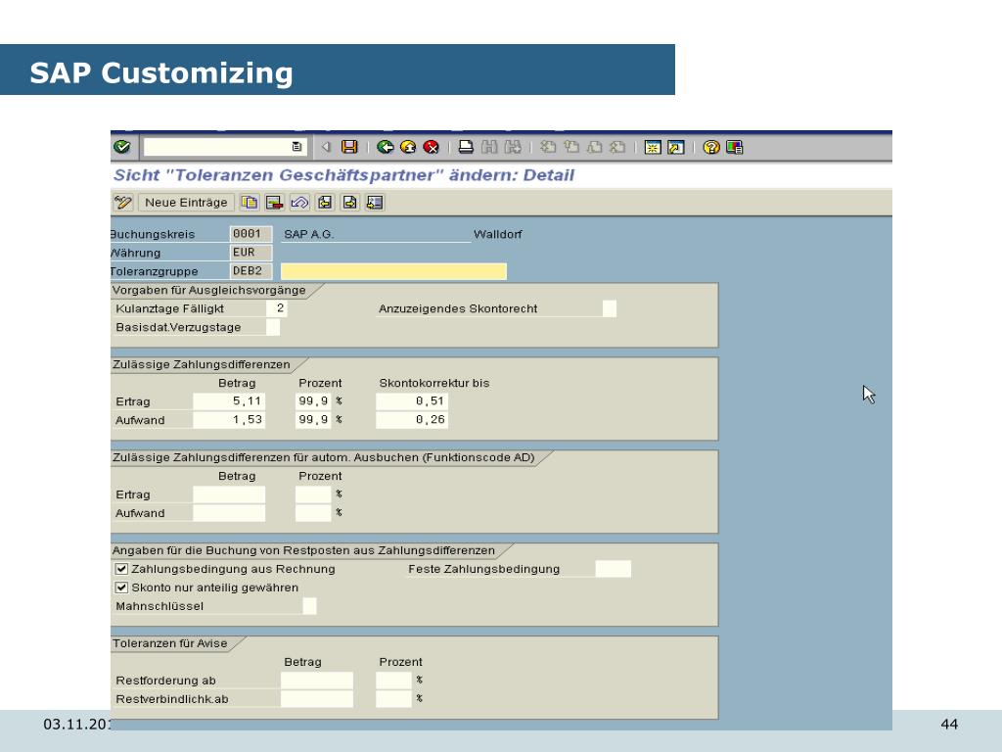Click the Ertrag Skontokorrektur field showing 0,51
The image size is (1002, 752).
tap(412, 400)
